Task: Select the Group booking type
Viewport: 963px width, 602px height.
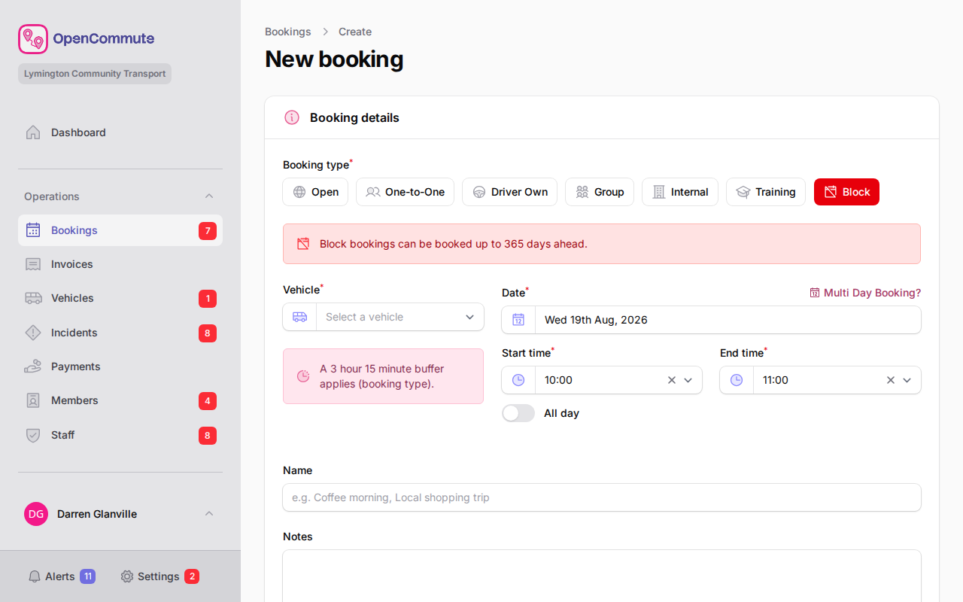Action: click(600, 192)
